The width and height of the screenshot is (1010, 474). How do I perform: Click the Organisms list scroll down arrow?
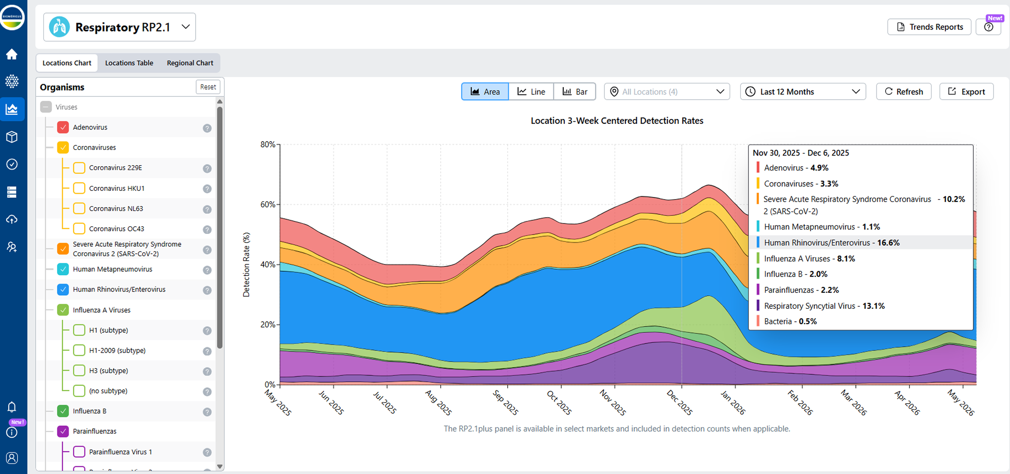pyautogui.click(x=220, y=466)
